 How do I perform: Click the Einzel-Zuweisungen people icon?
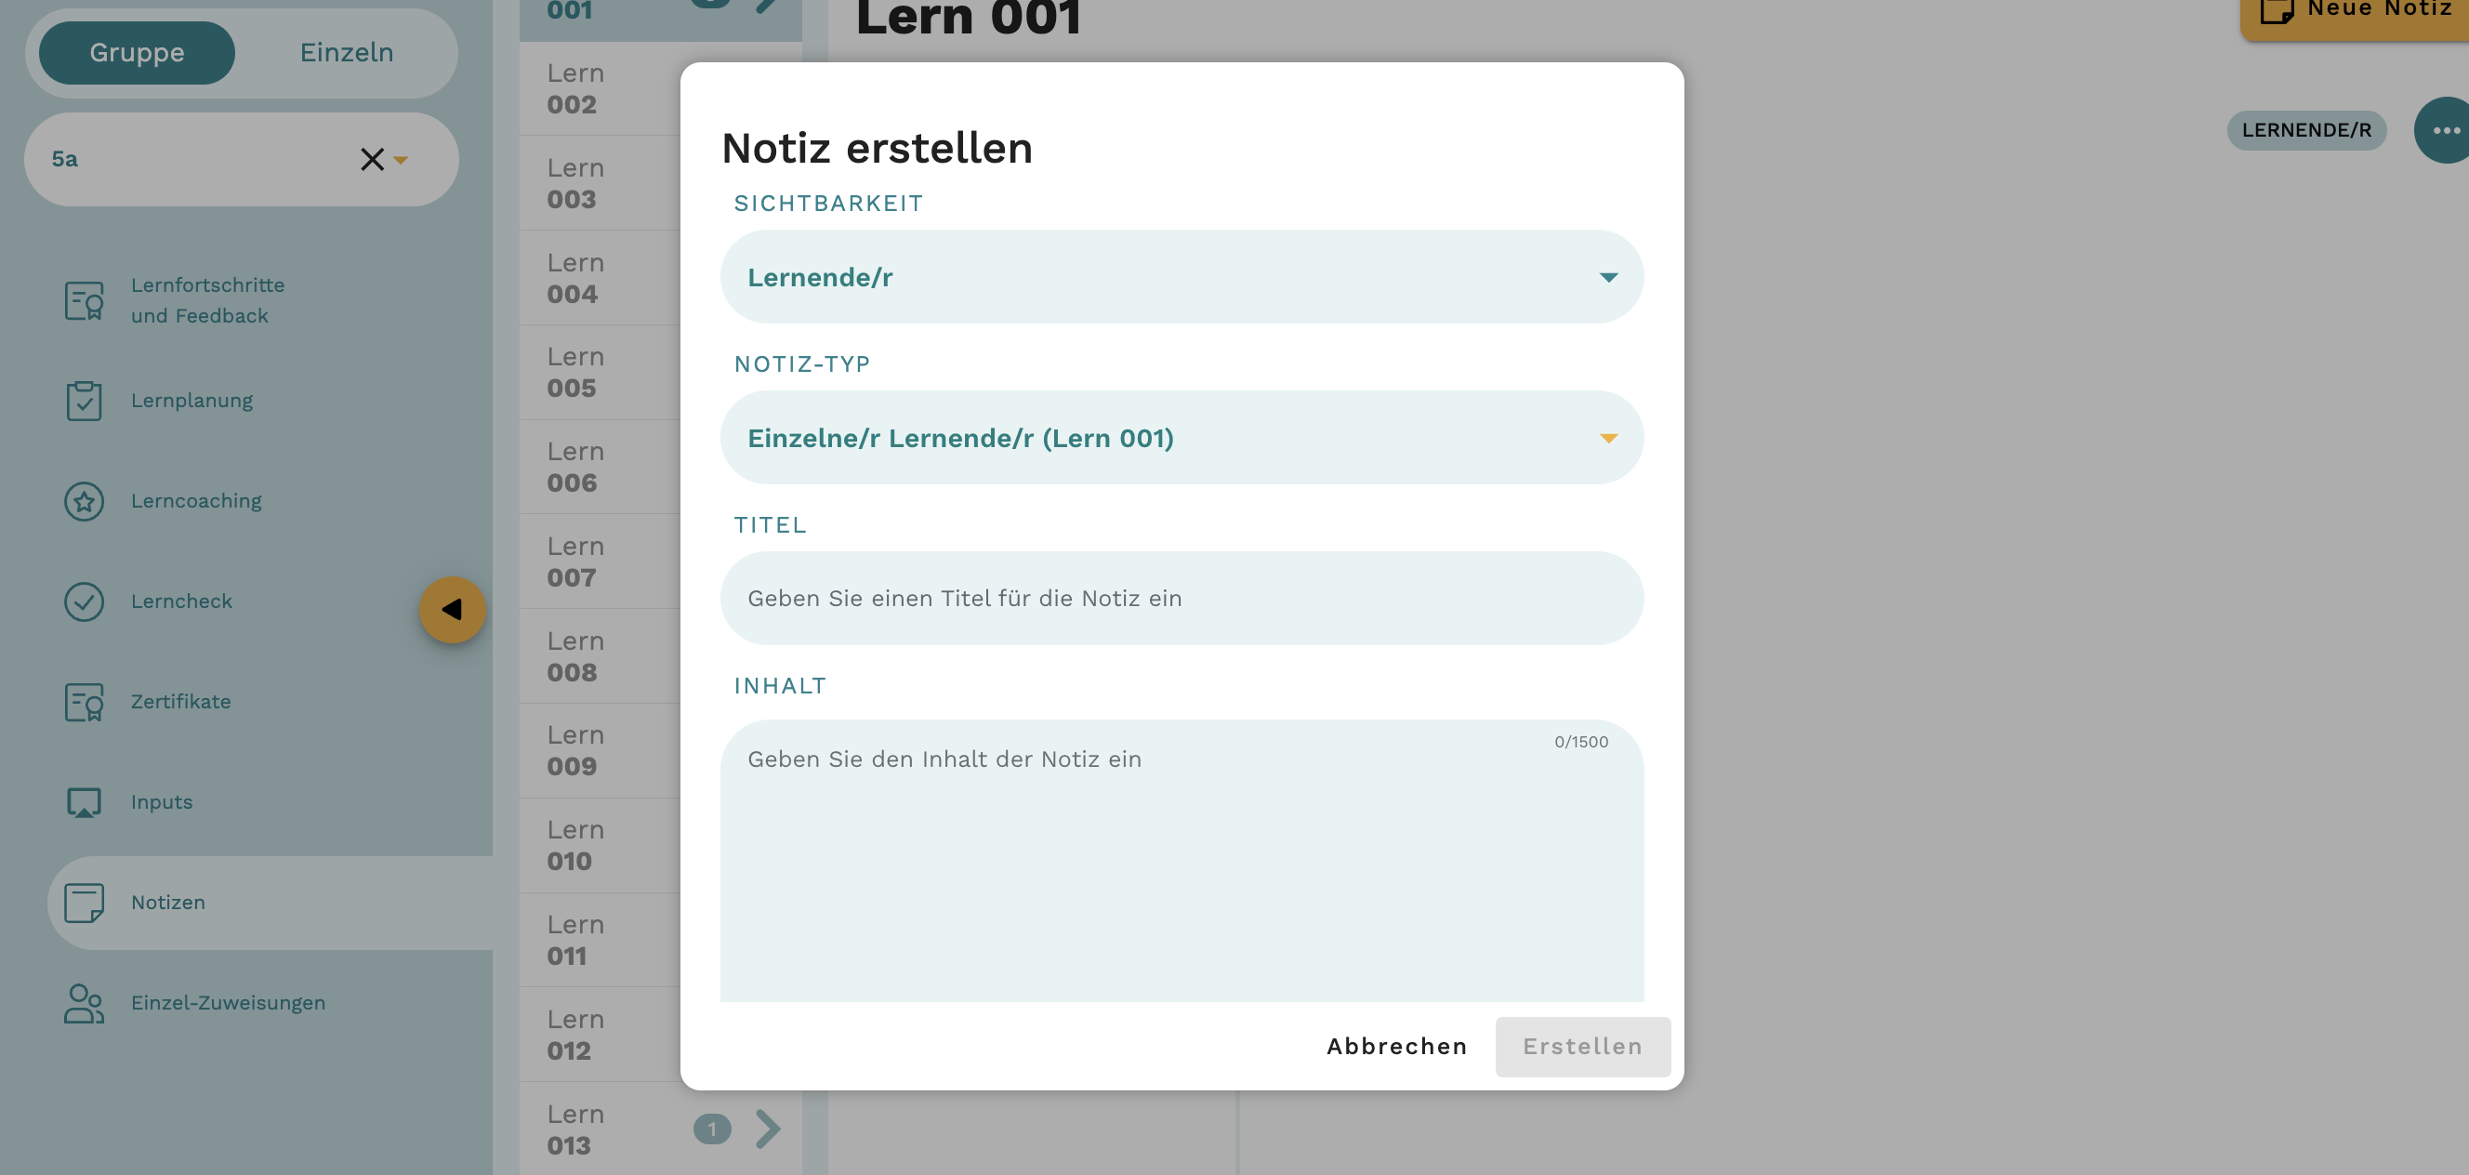coord(85,1003)
